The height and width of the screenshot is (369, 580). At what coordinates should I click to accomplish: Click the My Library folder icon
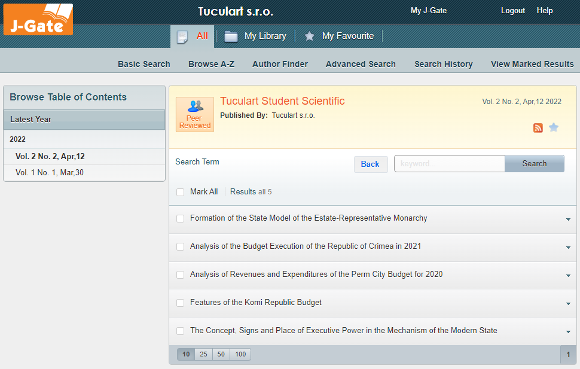point(231,36)
